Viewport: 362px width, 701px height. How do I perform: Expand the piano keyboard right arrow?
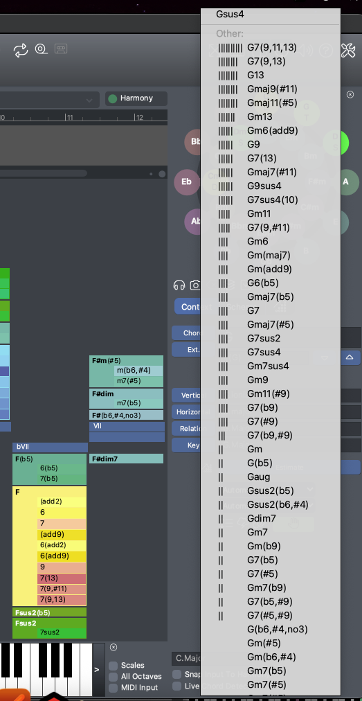[97, 669]
